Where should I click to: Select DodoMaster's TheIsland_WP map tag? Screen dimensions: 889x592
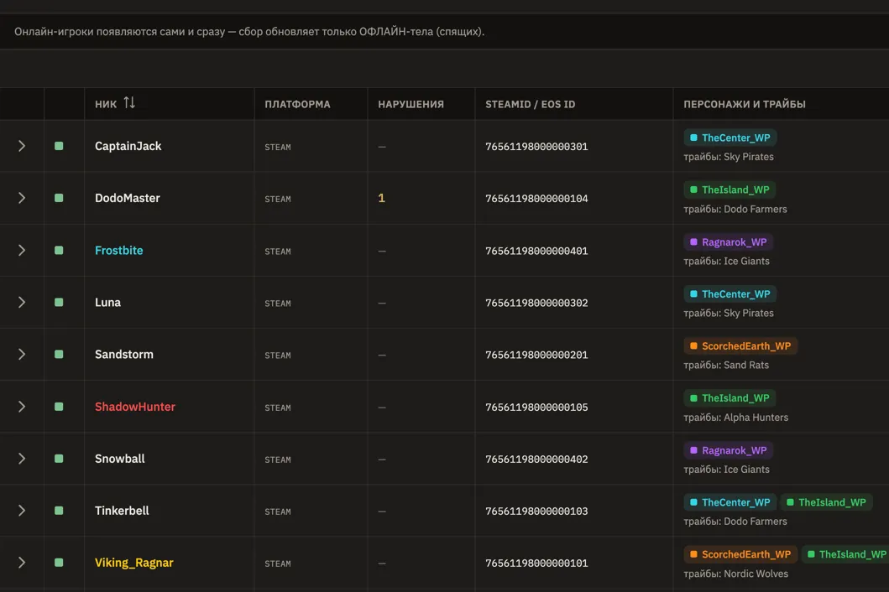coord(730,190)
